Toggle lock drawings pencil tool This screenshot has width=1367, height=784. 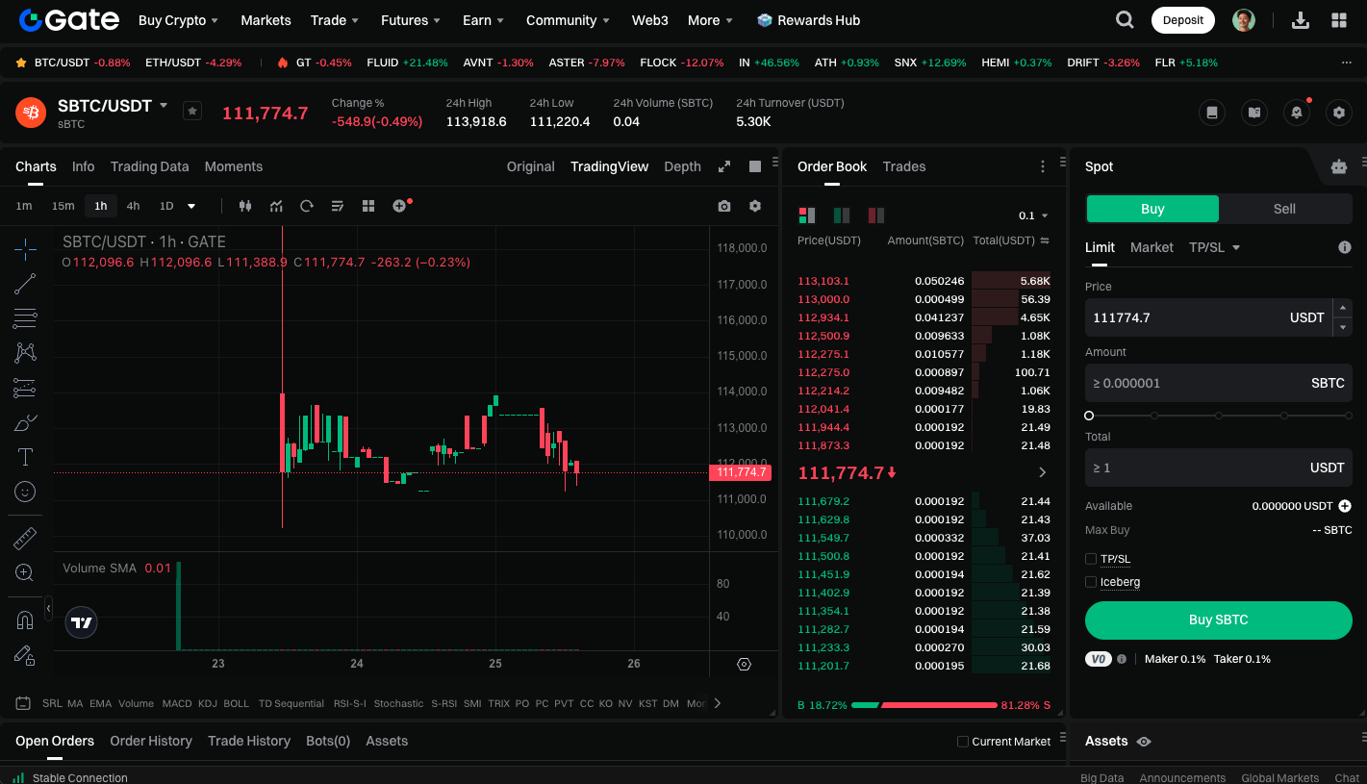point(26,655)
